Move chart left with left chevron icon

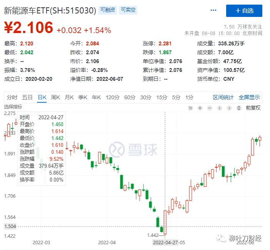pyautogui.click(x=219, y=108)
